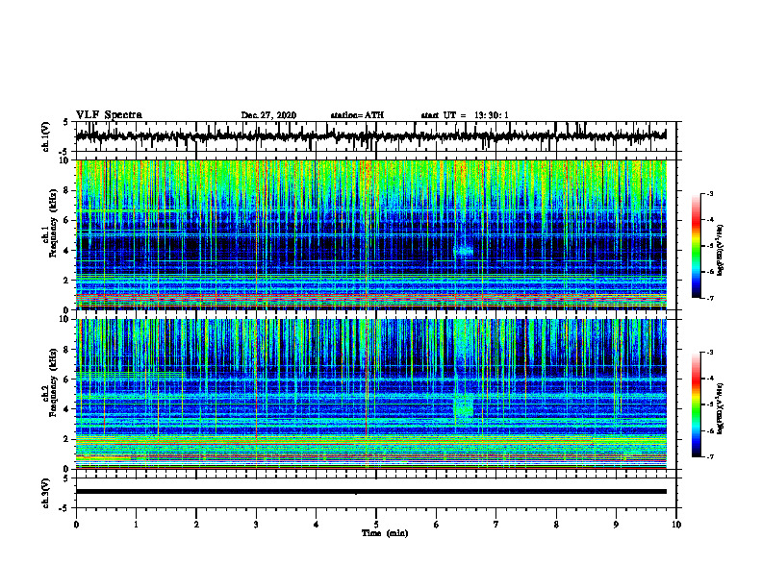Click the "Time (min)" axis title

[385, 533]
